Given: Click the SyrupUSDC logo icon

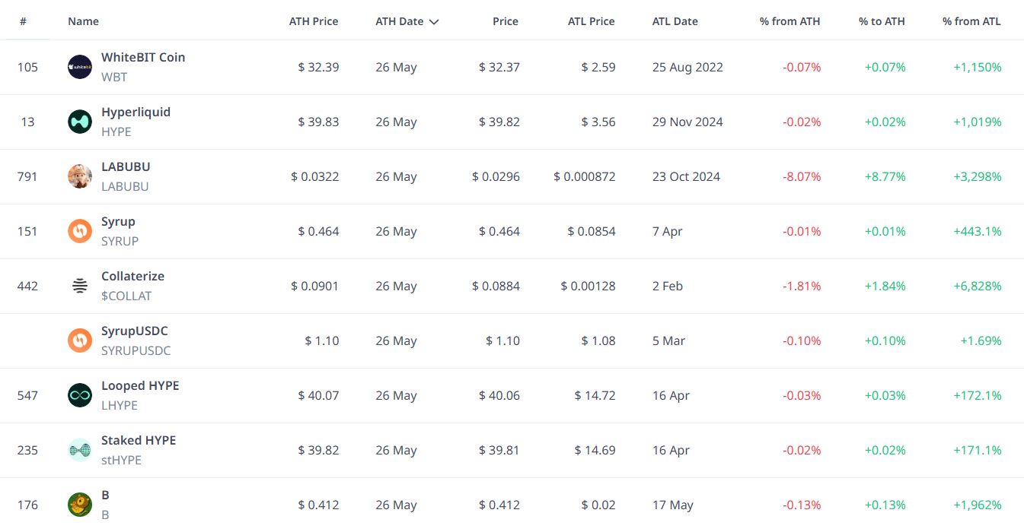Looking at the screenshot, I should [x=80, y=340].
